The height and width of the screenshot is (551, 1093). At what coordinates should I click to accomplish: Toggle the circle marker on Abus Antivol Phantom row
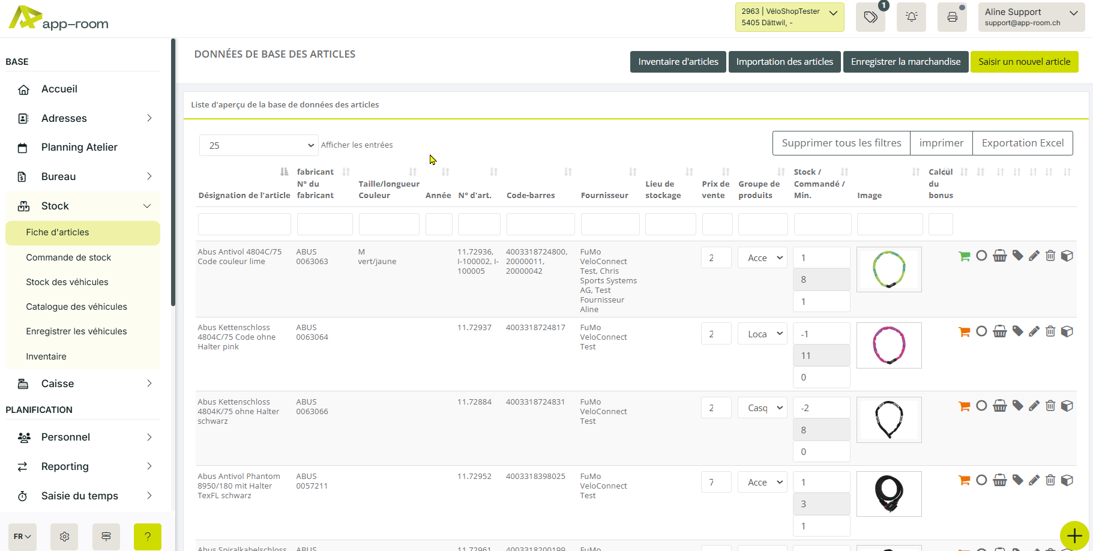pyautogui.click(x=981, y=480)
